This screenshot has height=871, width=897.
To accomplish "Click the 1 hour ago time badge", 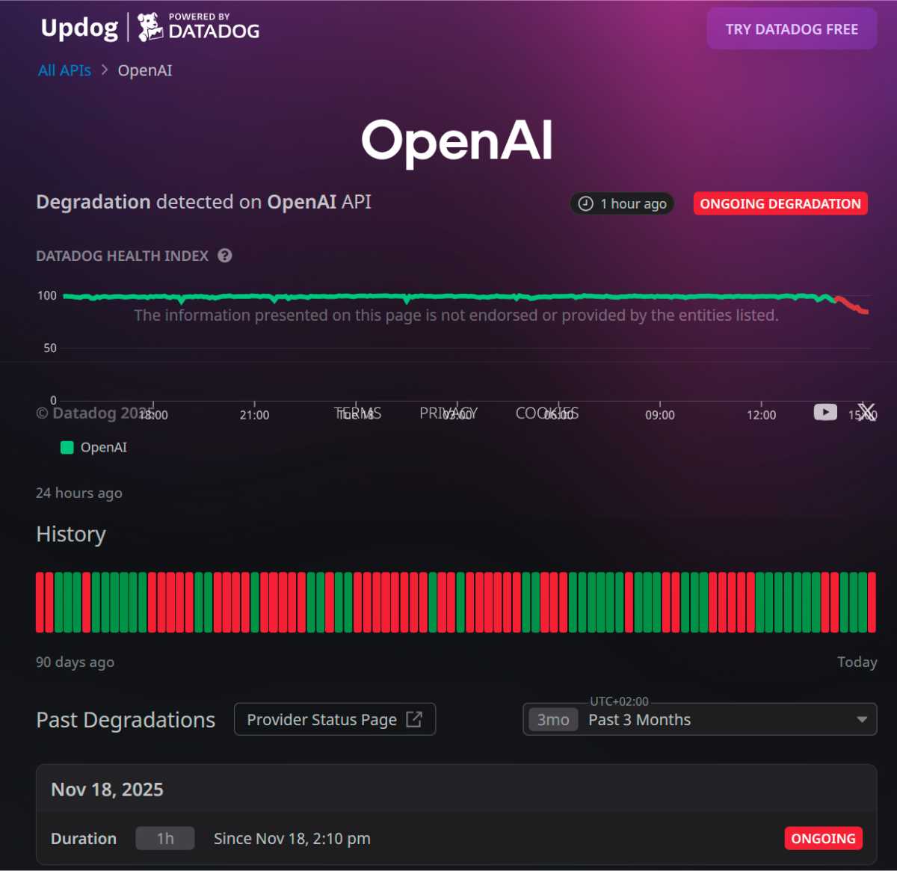I will 622,203.
